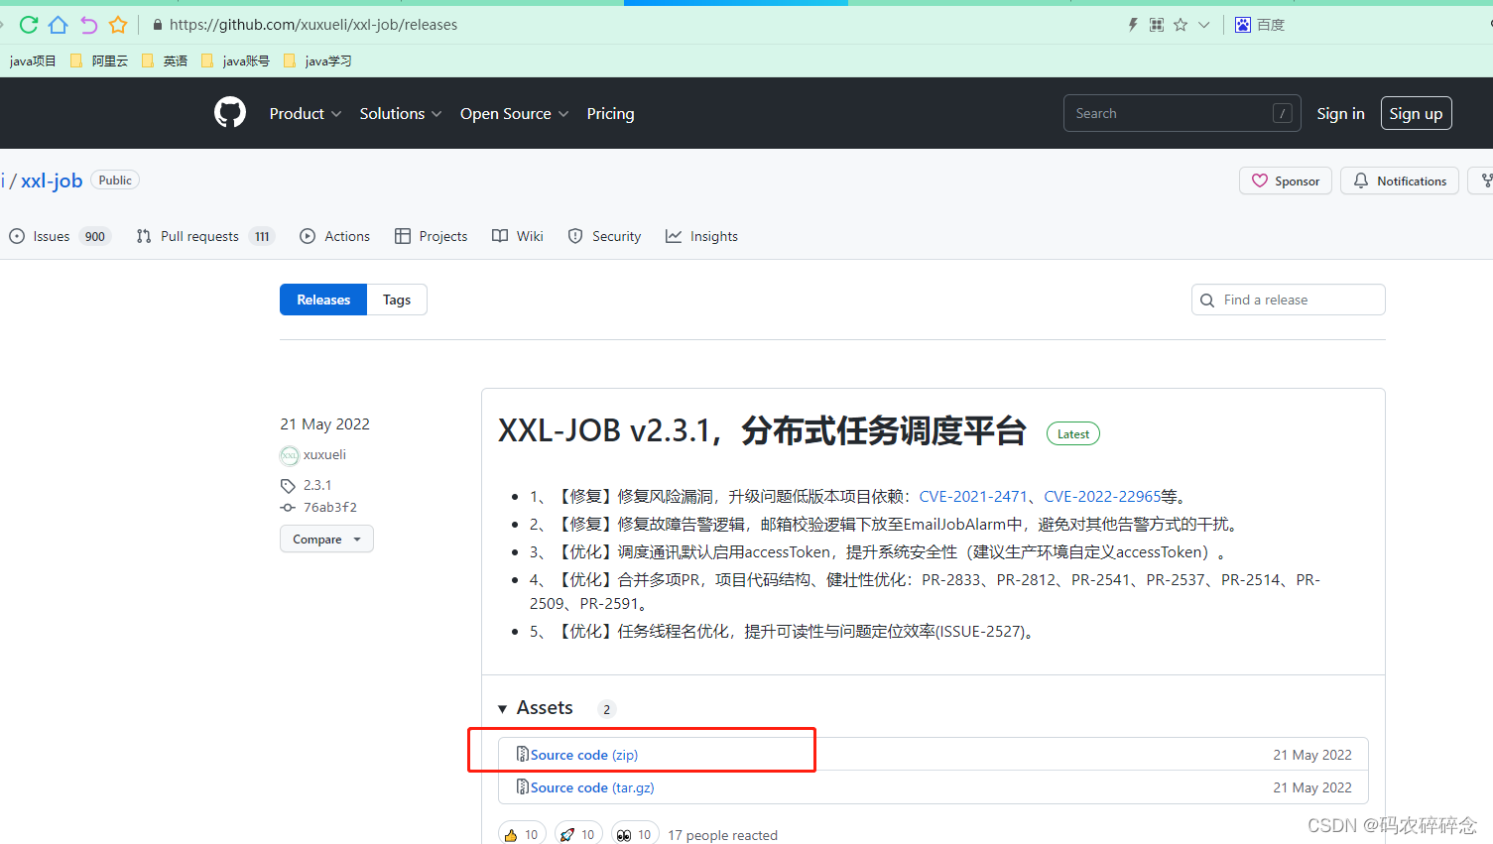Collapse the Assets section
This screenshot has width=1493, height=844.
click(x=535, y=708)
